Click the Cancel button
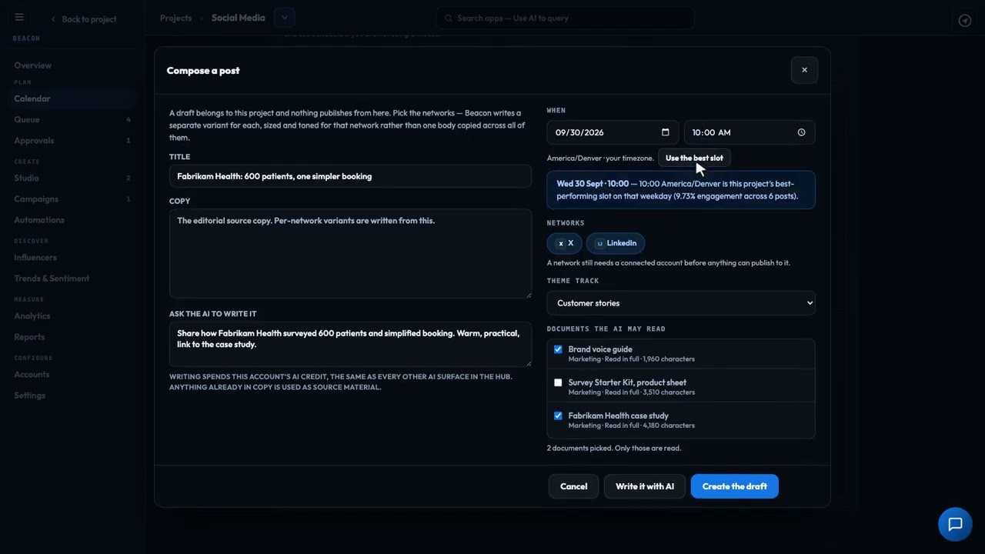Image resolution: width=985 pixels, height=554 pixels. 573,486
